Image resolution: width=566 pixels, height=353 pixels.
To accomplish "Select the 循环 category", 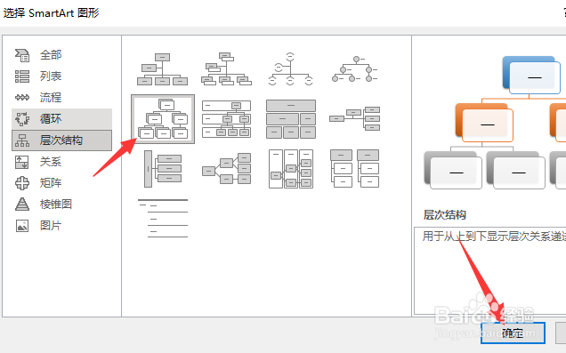I will [x=61, y=118].
